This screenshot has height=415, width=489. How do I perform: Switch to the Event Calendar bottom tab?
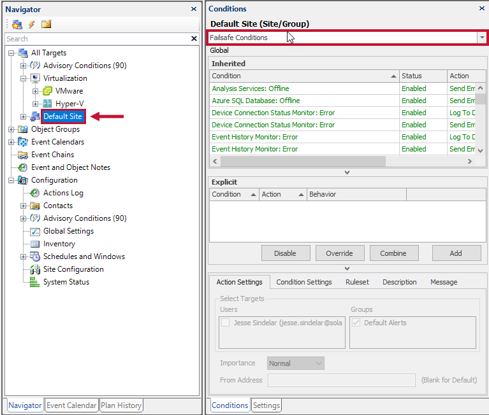point(71,405)
